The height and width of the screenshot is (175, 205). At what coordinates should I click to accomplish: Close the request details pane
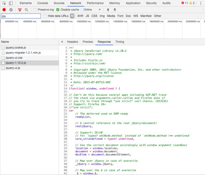click(62, 42)
